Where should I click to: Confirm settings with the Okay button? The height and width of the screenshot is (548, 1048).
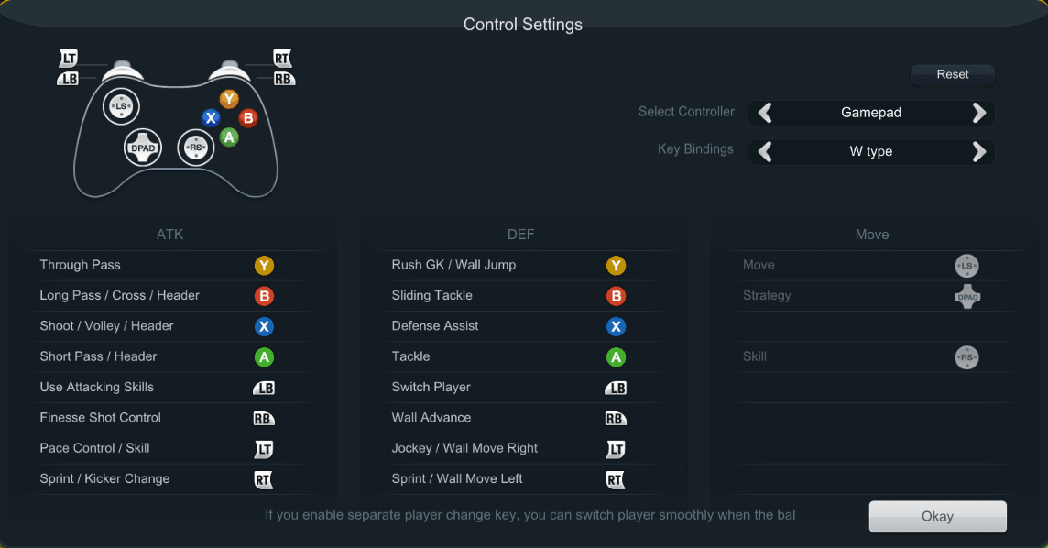point(937,516)
